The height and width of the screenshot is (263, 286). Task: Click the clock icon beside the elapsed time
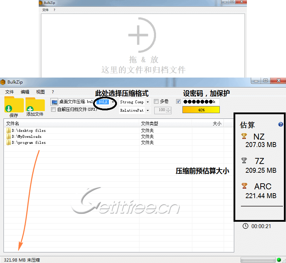pos(245,226)
